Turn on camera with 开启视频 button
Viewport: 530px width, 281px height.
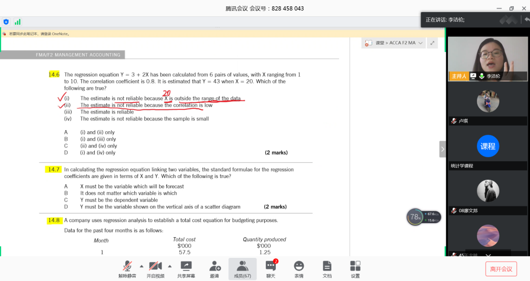tap(155, 268)
